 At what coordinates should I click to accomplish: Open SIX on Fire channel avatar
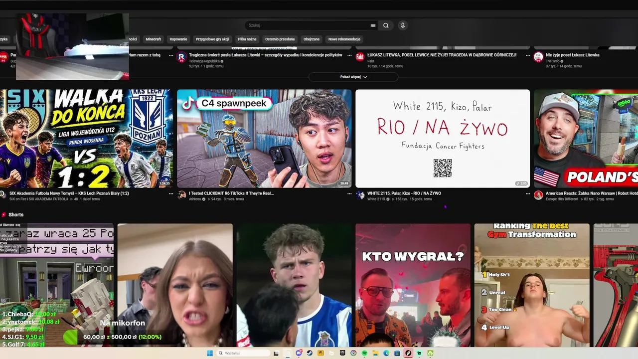tap(3, 195)
